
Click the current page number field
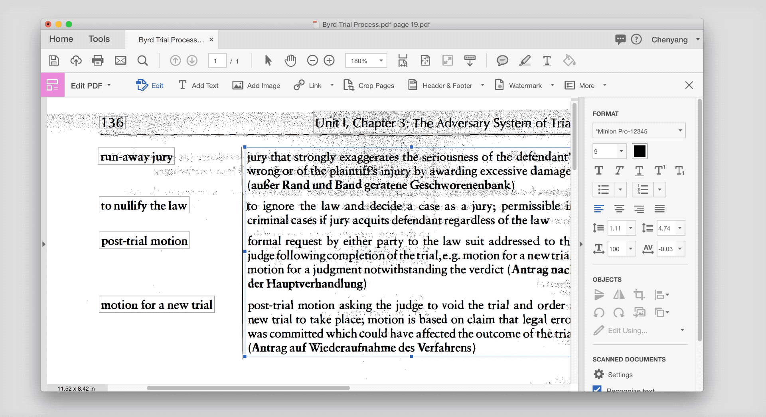coord(217,61)
